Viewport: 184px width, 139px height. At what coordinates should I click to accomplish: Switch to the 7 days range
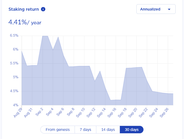[85, 130]
